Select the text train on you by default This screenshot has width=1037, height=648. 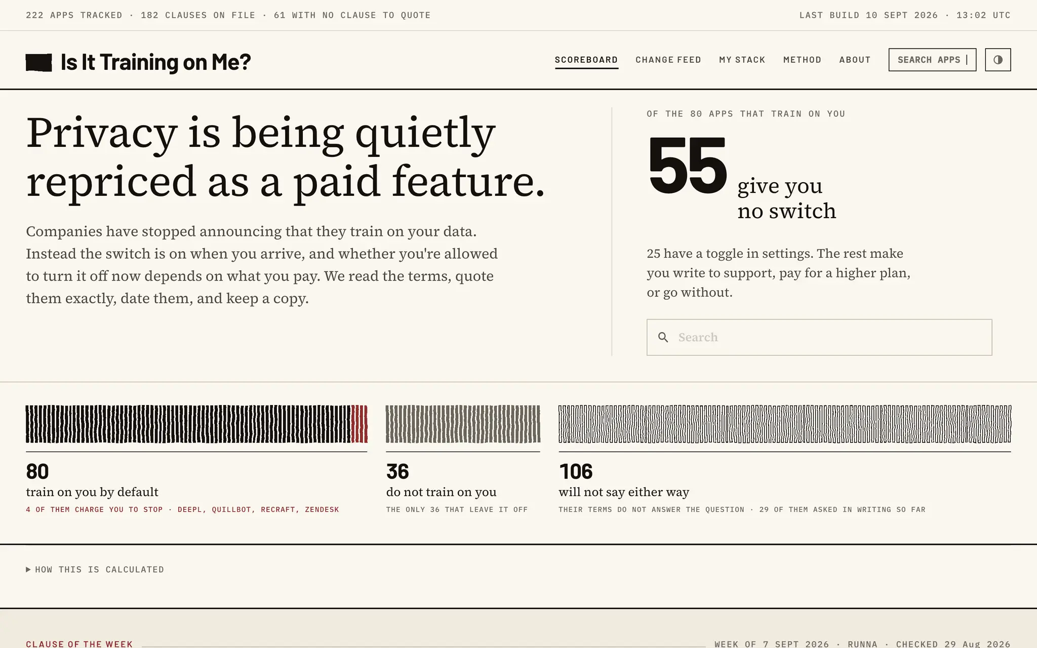coord(92,492)
